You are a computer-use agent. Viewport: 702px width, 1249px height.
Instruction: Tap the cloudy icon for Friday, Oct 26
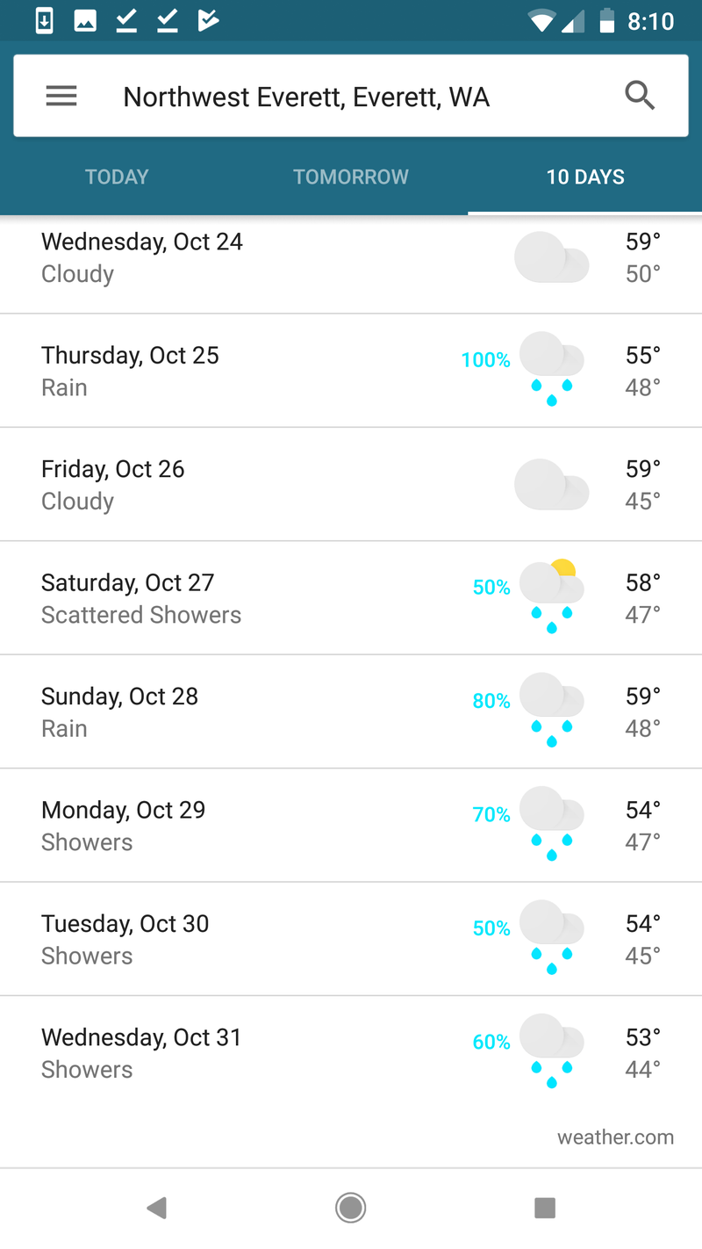coord(552,484)
